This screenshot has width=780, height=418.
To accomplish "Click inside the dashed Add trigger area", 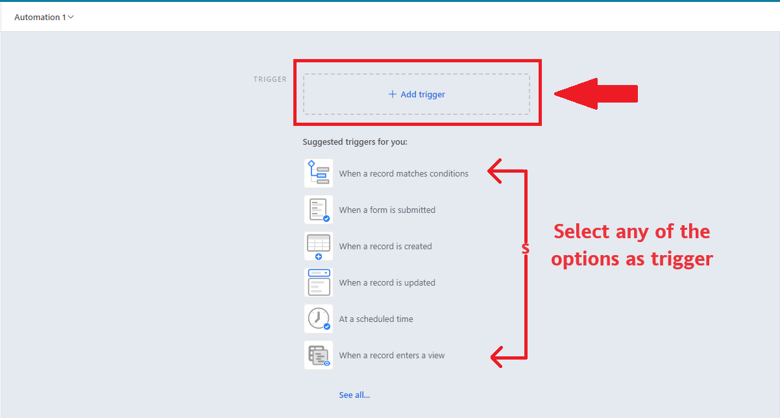I will tap(417, 93).
